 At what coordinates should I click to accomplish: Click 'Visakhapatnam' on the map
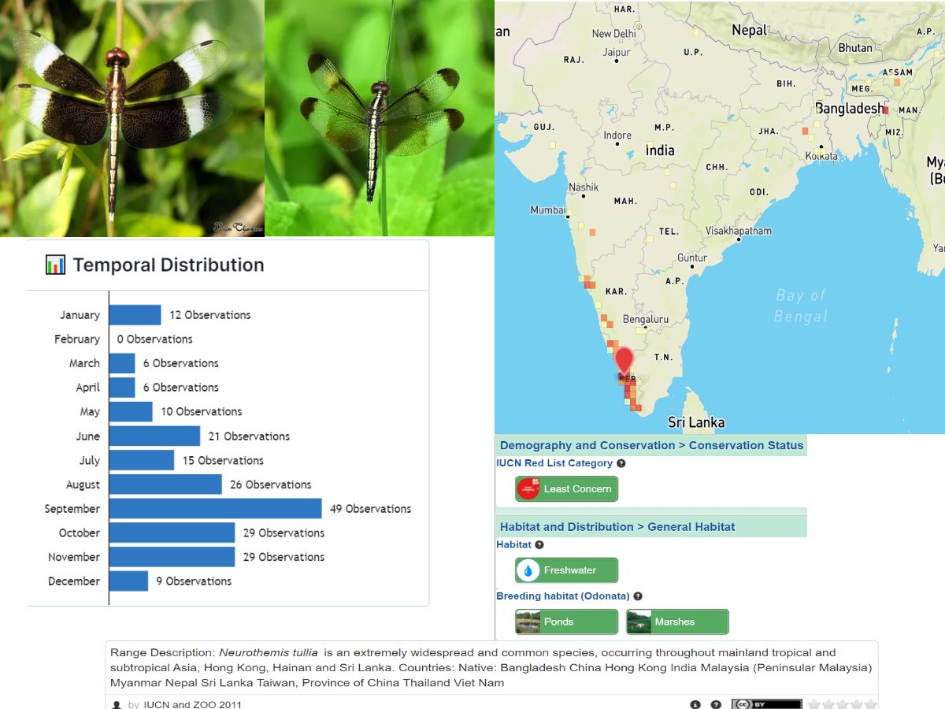tap(739, 231)
